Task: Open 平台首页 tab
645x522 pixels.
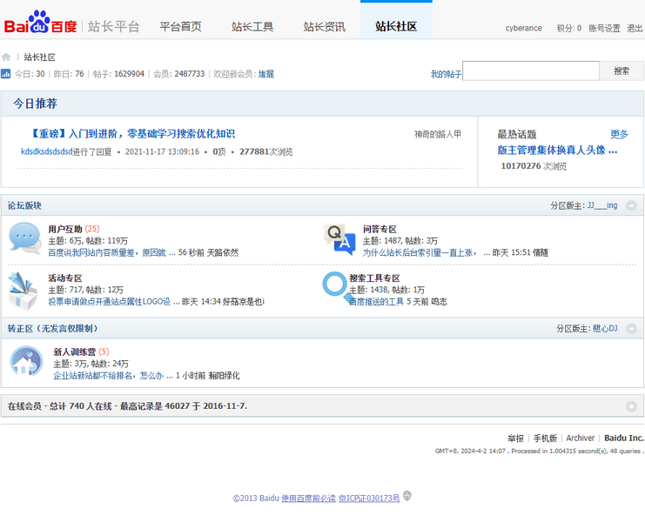Action: 180,27
